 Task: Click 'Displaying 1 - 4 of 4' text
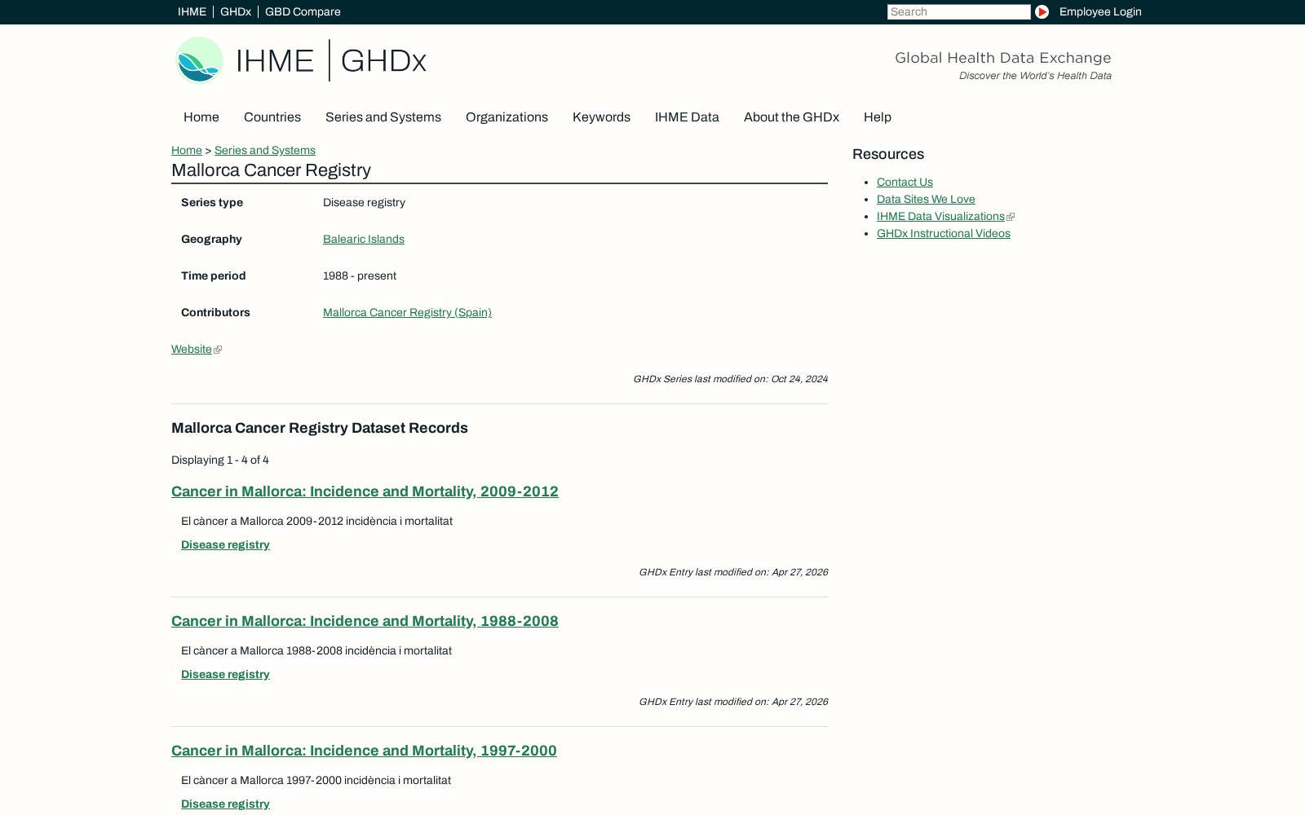[x=220, y=460]
